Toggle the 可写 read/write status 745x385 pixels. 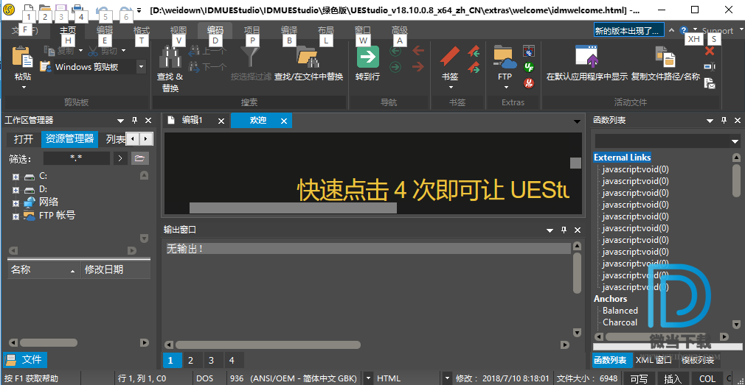click(x=639, y=379)
